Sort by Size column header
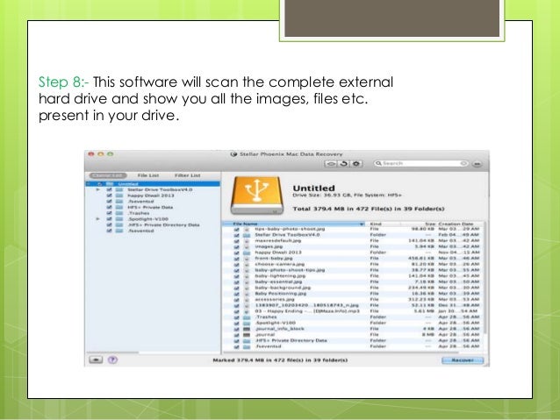The image size is (560, 420). pos(429,224)
